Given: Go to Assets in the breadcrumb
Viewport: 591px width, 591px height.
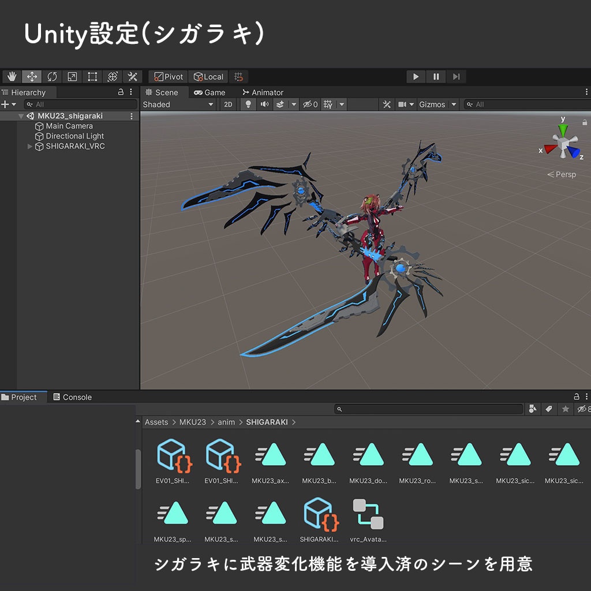Looking at the screenshot, I should point(156,422).
